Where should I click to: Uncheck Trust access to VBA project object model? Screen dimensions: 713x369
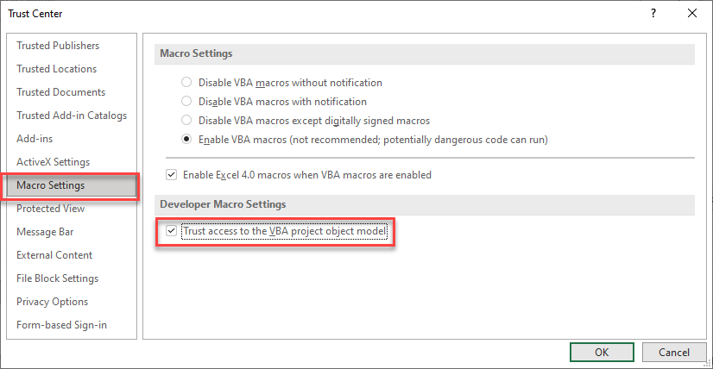tap(172, 231)
